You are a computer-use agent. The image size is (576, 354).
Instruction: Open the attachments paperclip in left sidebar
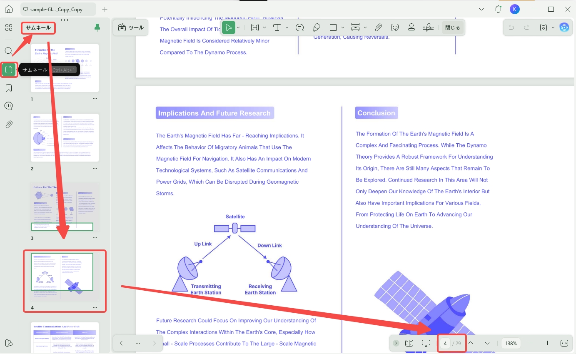point(9,124)
